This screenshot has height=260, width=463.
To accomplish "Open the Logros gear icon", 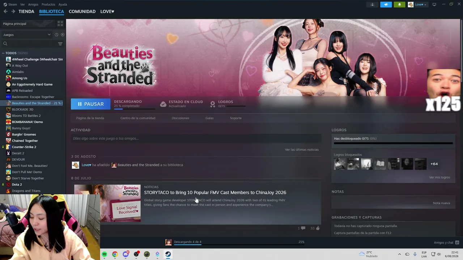I will (213, 104).
